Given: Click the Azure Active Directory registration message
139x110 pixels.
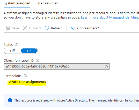Looking at the screenshot, I should 77,100.
